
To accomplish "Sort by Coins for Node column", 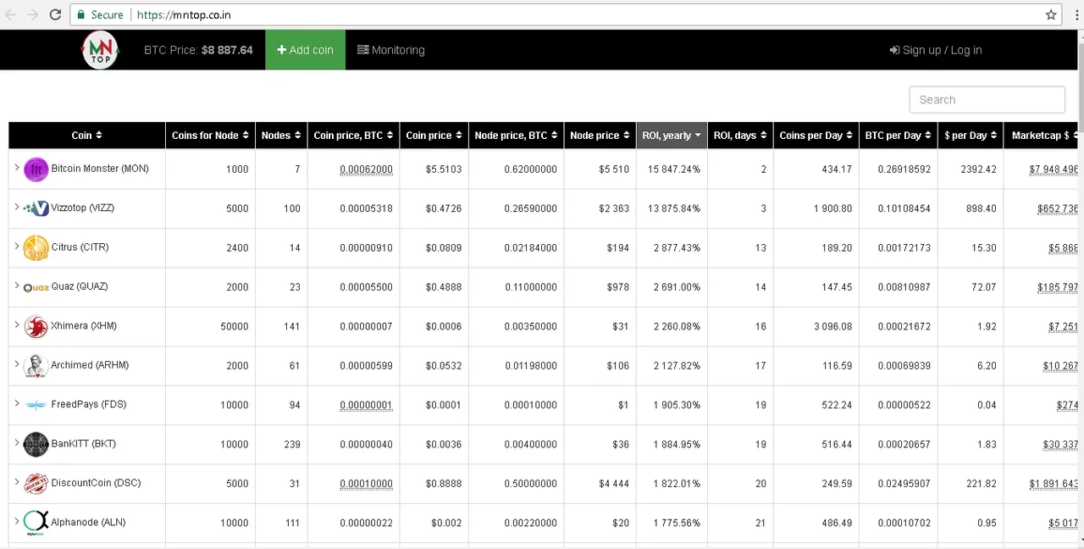I will click(x=210, y=136).
